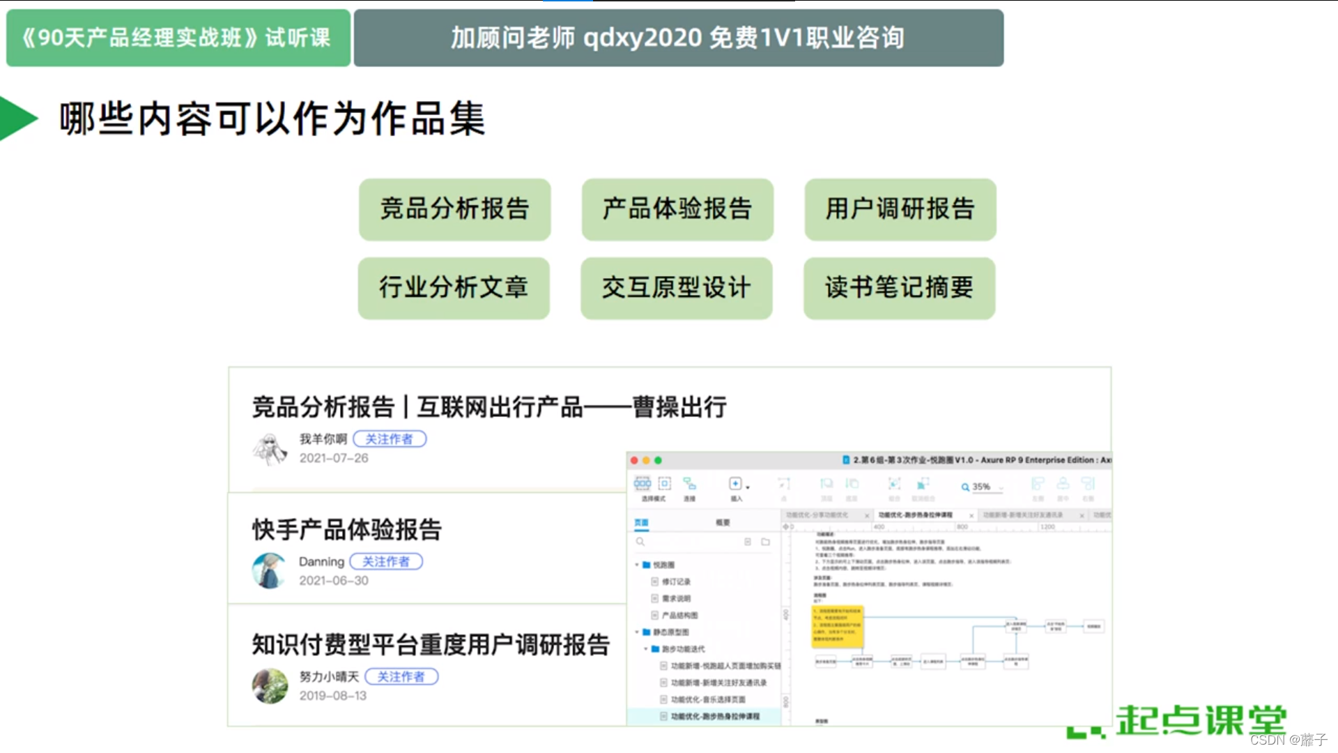Close the 功能优化-分享功能优化 canvas tab

(x=867, y=515)
